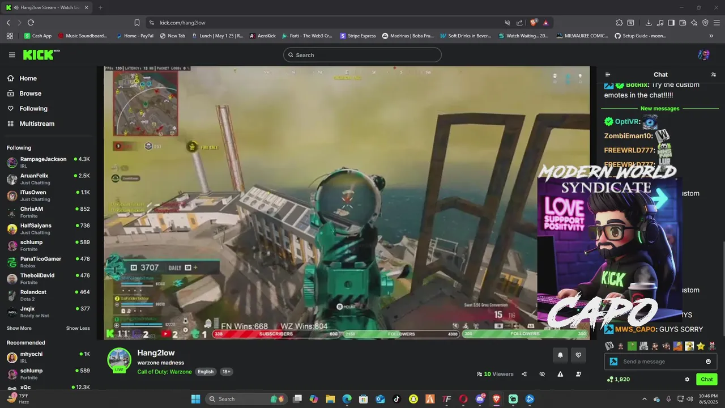Open Discord from the taskbar
The width and height of the screenshot is (725, 408).
[480, 399]
